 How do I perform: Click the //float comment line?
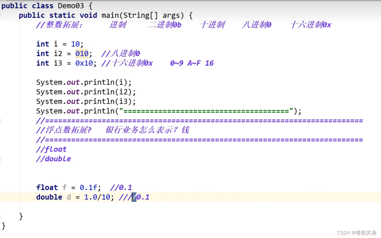(x=51, y=149)
